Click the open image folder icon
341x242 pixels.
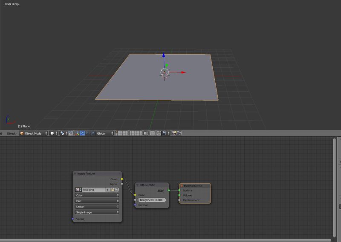point(113,190)
